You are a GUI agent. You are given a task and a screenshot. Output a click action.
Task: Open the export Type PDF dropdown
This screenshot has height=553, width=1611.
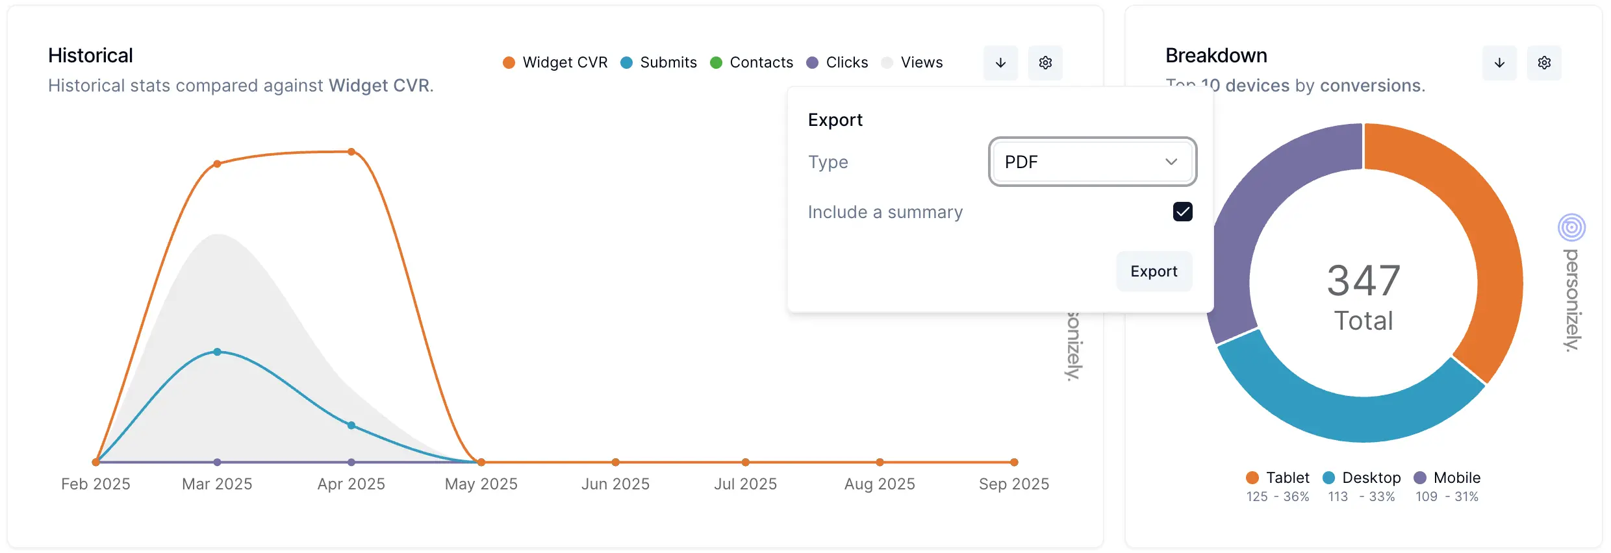point(1091,162)
